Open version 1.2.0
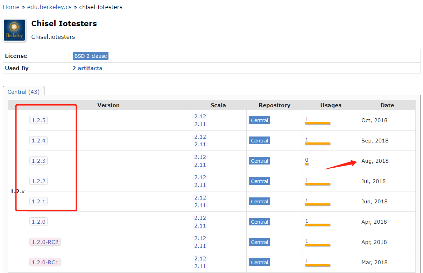Viewport: 423px width, 273px height. click(x=38, y=222)
